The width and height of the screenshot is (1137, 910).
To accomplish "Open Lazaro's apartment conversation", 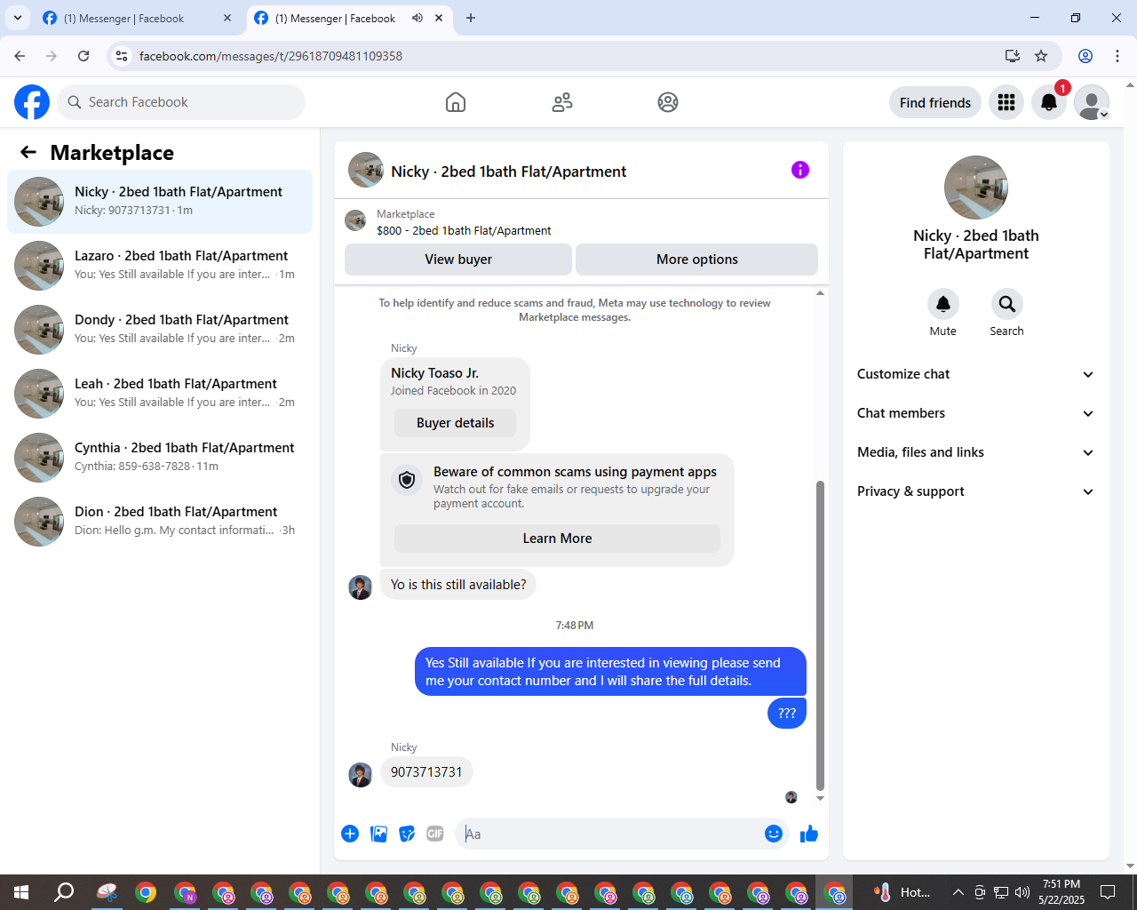I will pos(160,266).
